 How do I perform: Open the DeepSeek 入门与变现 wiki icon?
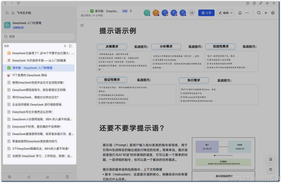(x=7, y=25)
